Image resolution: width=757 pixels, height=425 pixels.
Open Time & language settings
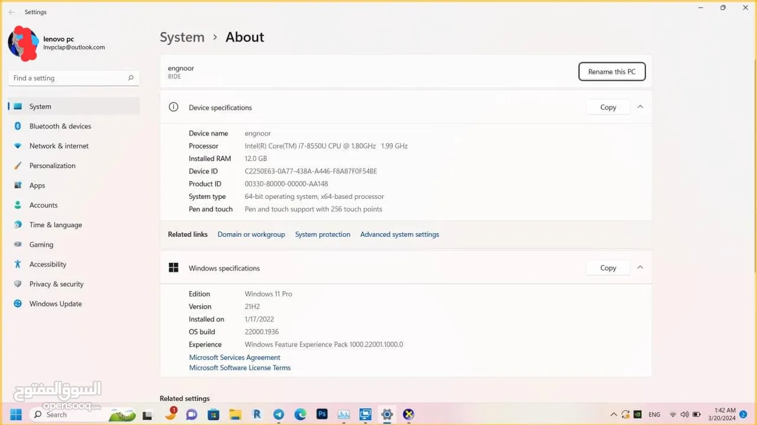click(74, 225)
